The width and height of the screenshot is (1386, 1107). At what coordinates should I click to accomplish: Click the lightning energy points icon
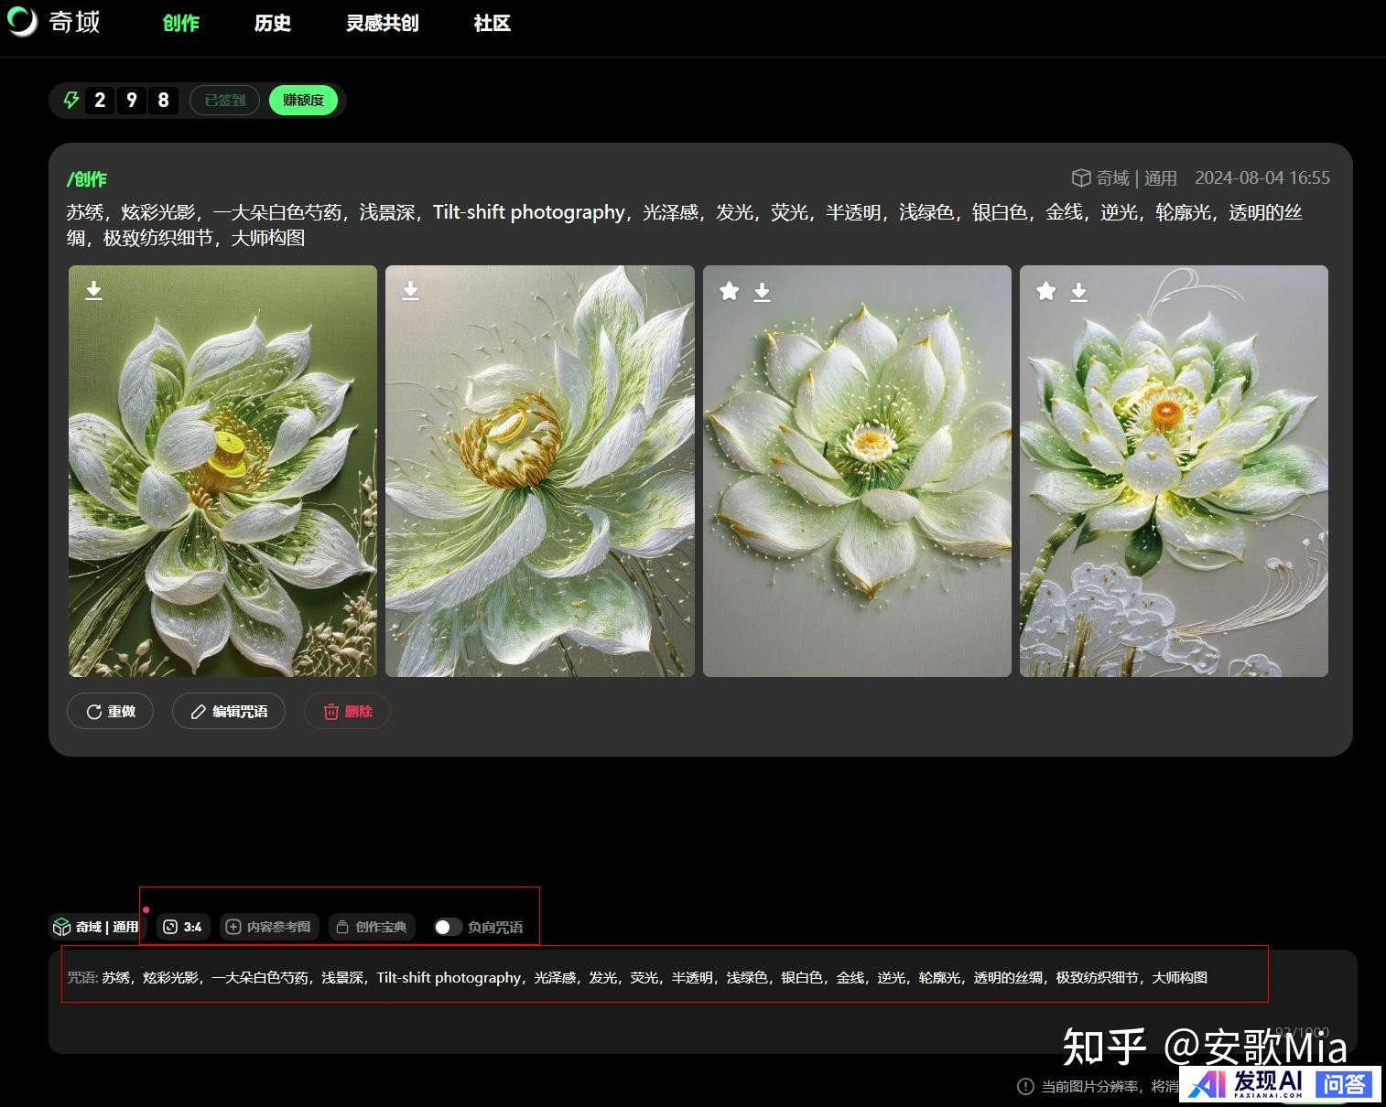point(71,100)
